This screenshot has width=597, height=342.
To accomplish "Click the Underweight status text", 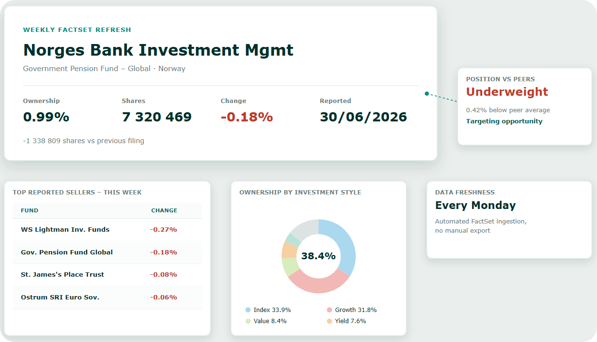I will click(x=507, y=92).
